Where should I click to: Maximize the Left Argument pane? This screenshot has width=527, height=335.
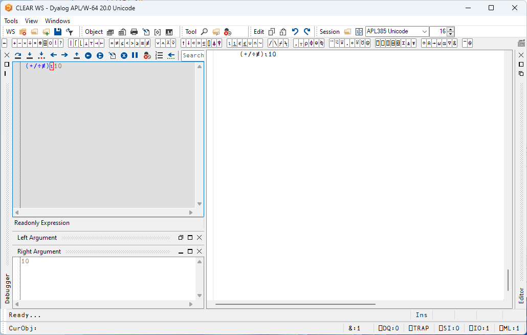(190, 238)
